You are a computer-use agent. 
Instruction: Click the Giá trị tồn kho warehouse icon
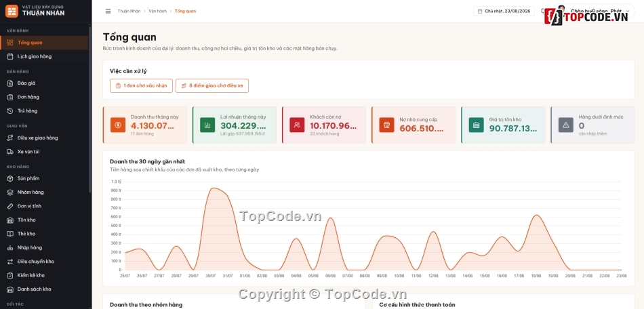tap(476, 125)
